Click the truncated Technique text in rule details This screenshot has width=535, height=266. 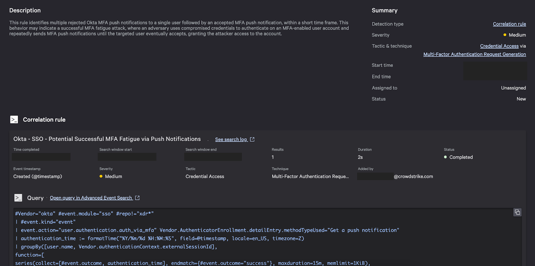310,176
